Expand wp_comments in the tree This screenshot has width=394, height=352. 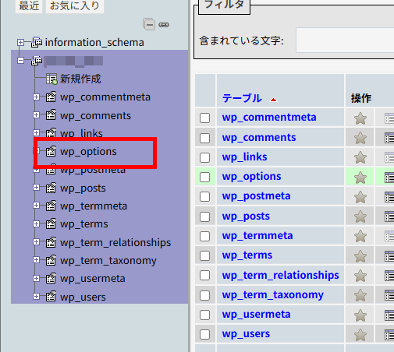(x=36, y=114)
